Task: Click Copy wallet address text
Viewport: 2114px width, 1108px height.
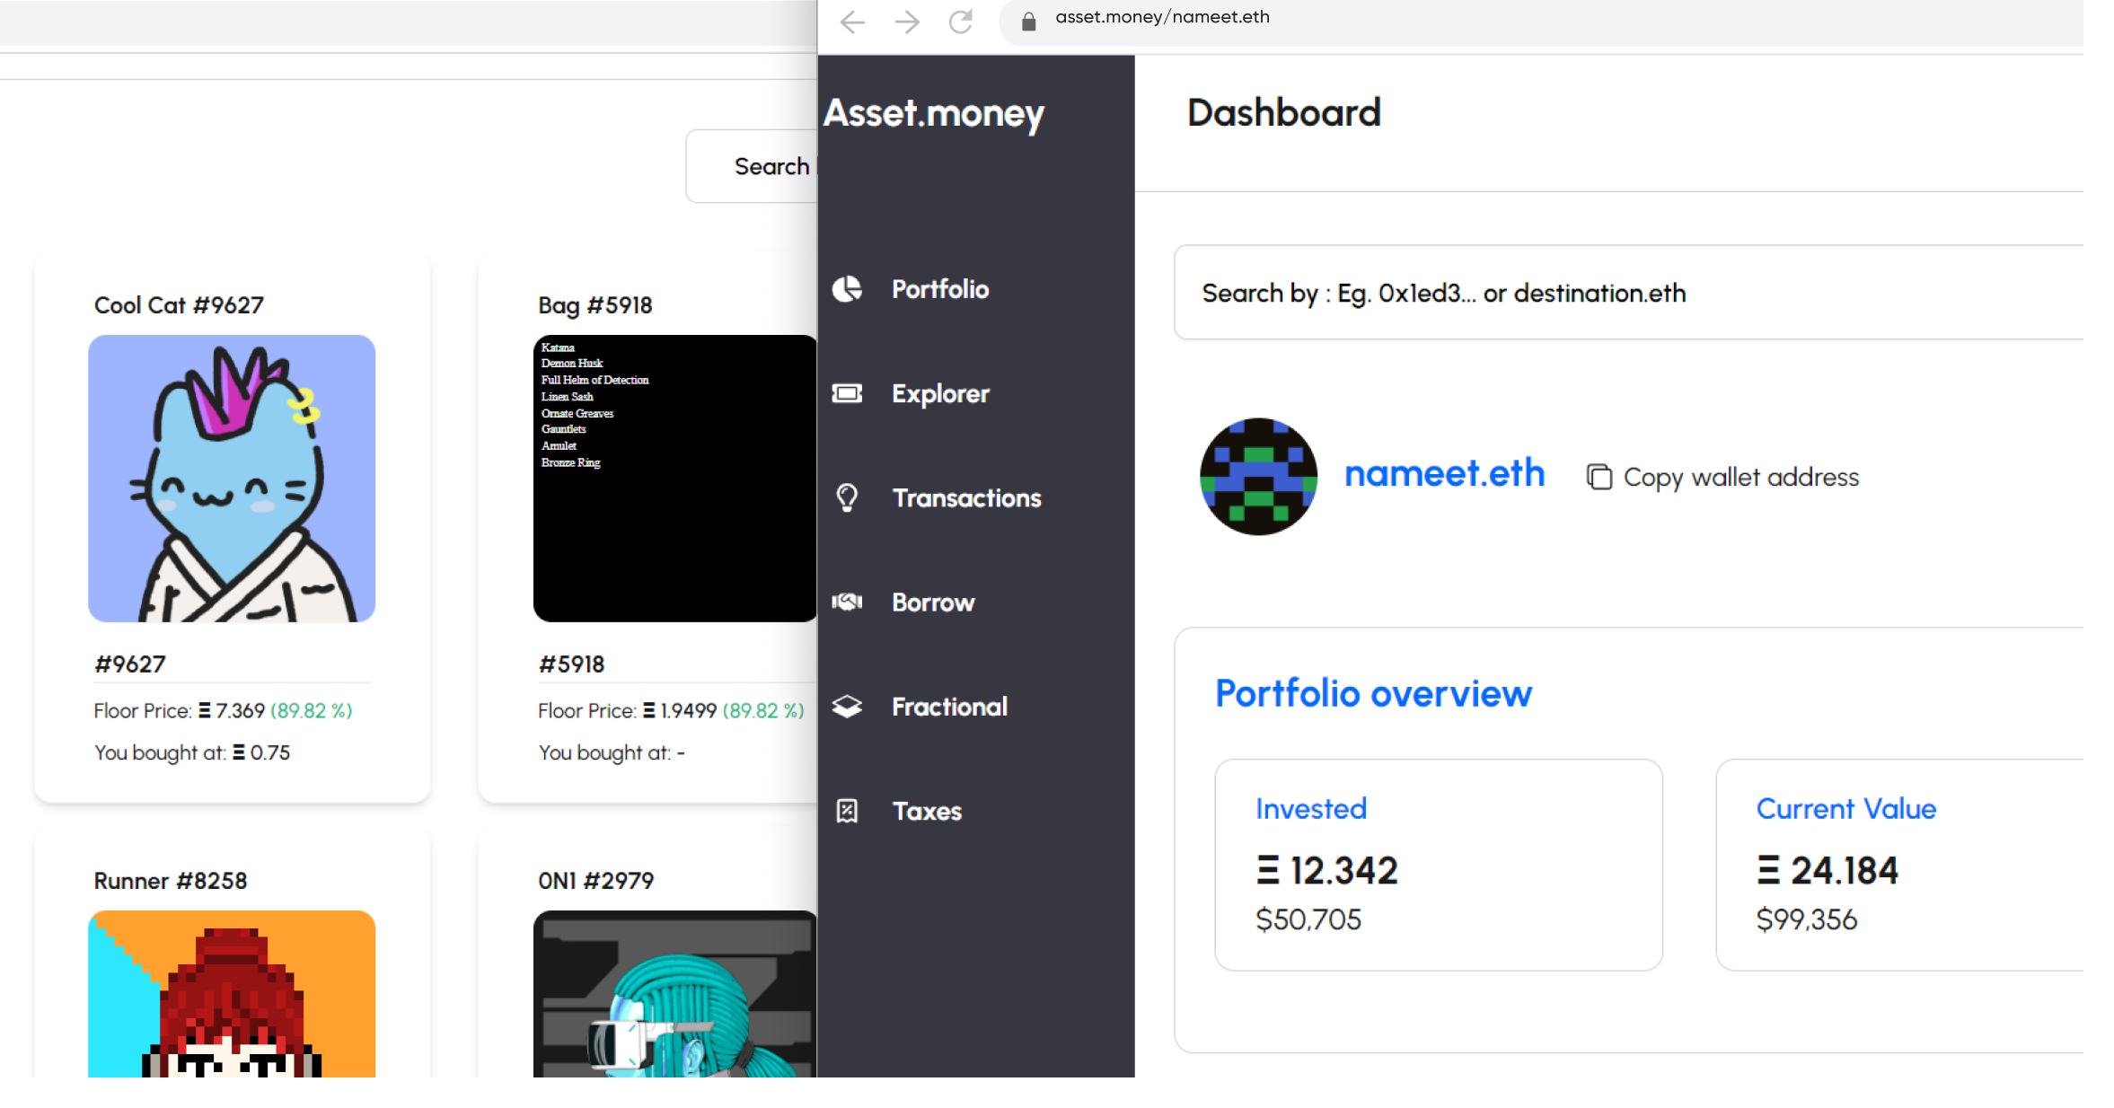Action: point(1740,477)
